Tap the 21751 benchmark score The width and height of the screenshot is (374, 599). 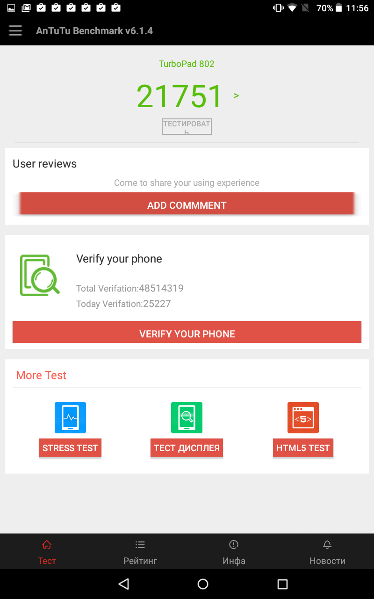[180, 96]
